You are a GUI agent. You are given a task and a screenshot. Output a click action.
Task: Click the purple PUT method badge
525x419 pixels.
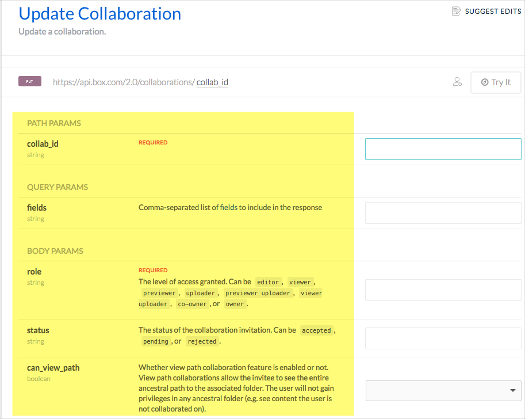30,82
